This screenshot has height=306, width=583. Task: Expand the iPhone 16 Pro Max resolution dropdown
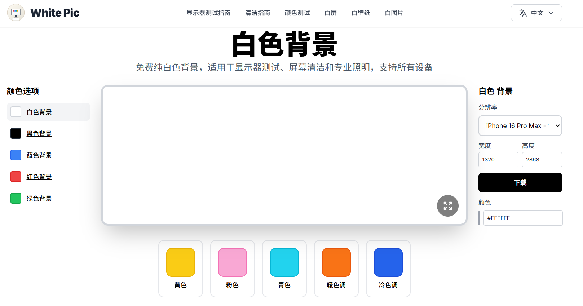[x=520, y=126]
